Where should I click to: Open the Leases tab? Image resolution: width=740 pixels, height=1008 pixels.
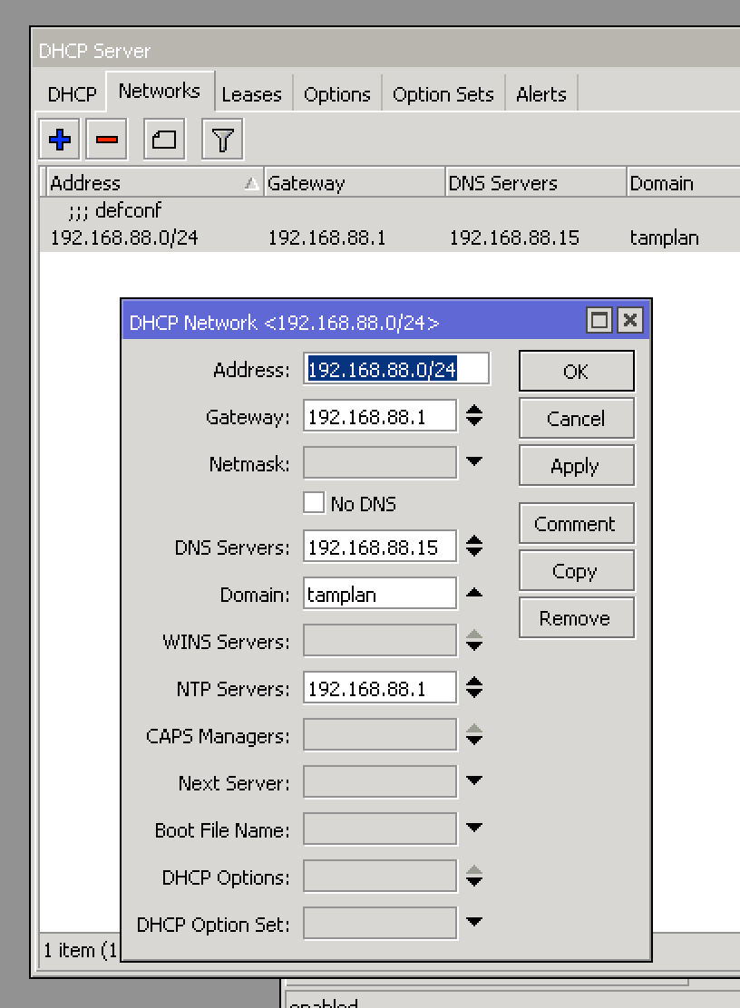click(x=252, y=94)
